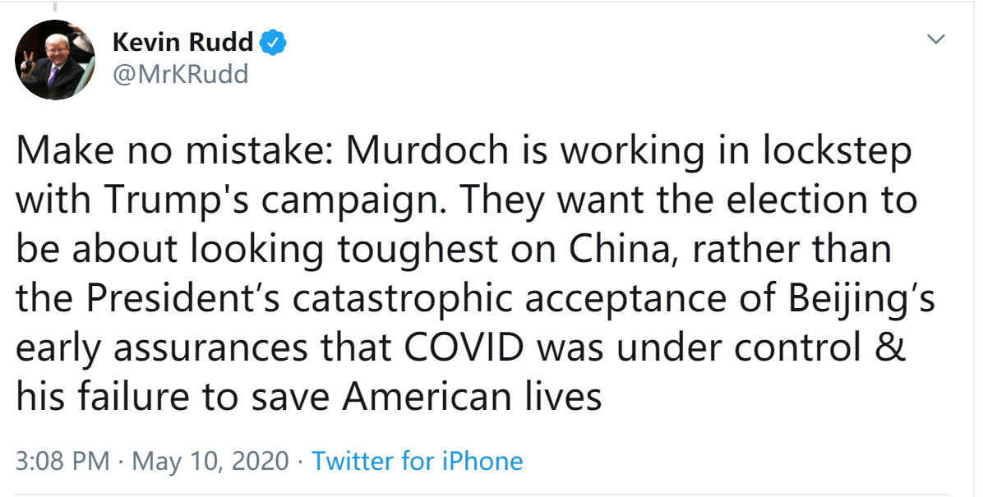
Task: Open the @MrKRudd handle link
Action: click(180, 74)
